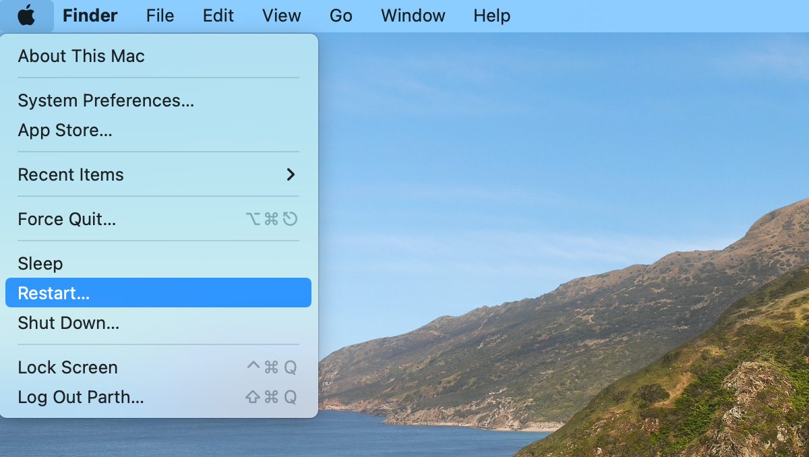Open the File menu
Viewport: 809px width, 457px height.
tap(160, 16)
